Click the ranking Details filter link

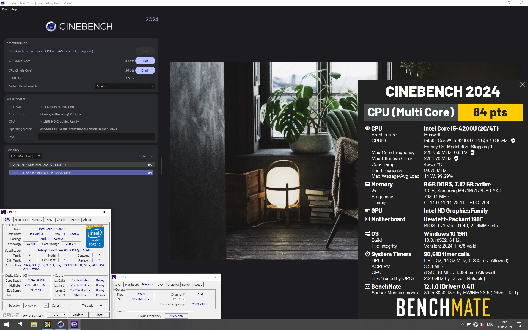pos(146,156)
